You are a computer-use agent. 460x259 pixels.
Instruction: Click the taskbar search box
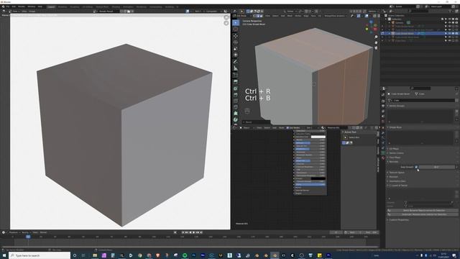click(x=40, y=255)
